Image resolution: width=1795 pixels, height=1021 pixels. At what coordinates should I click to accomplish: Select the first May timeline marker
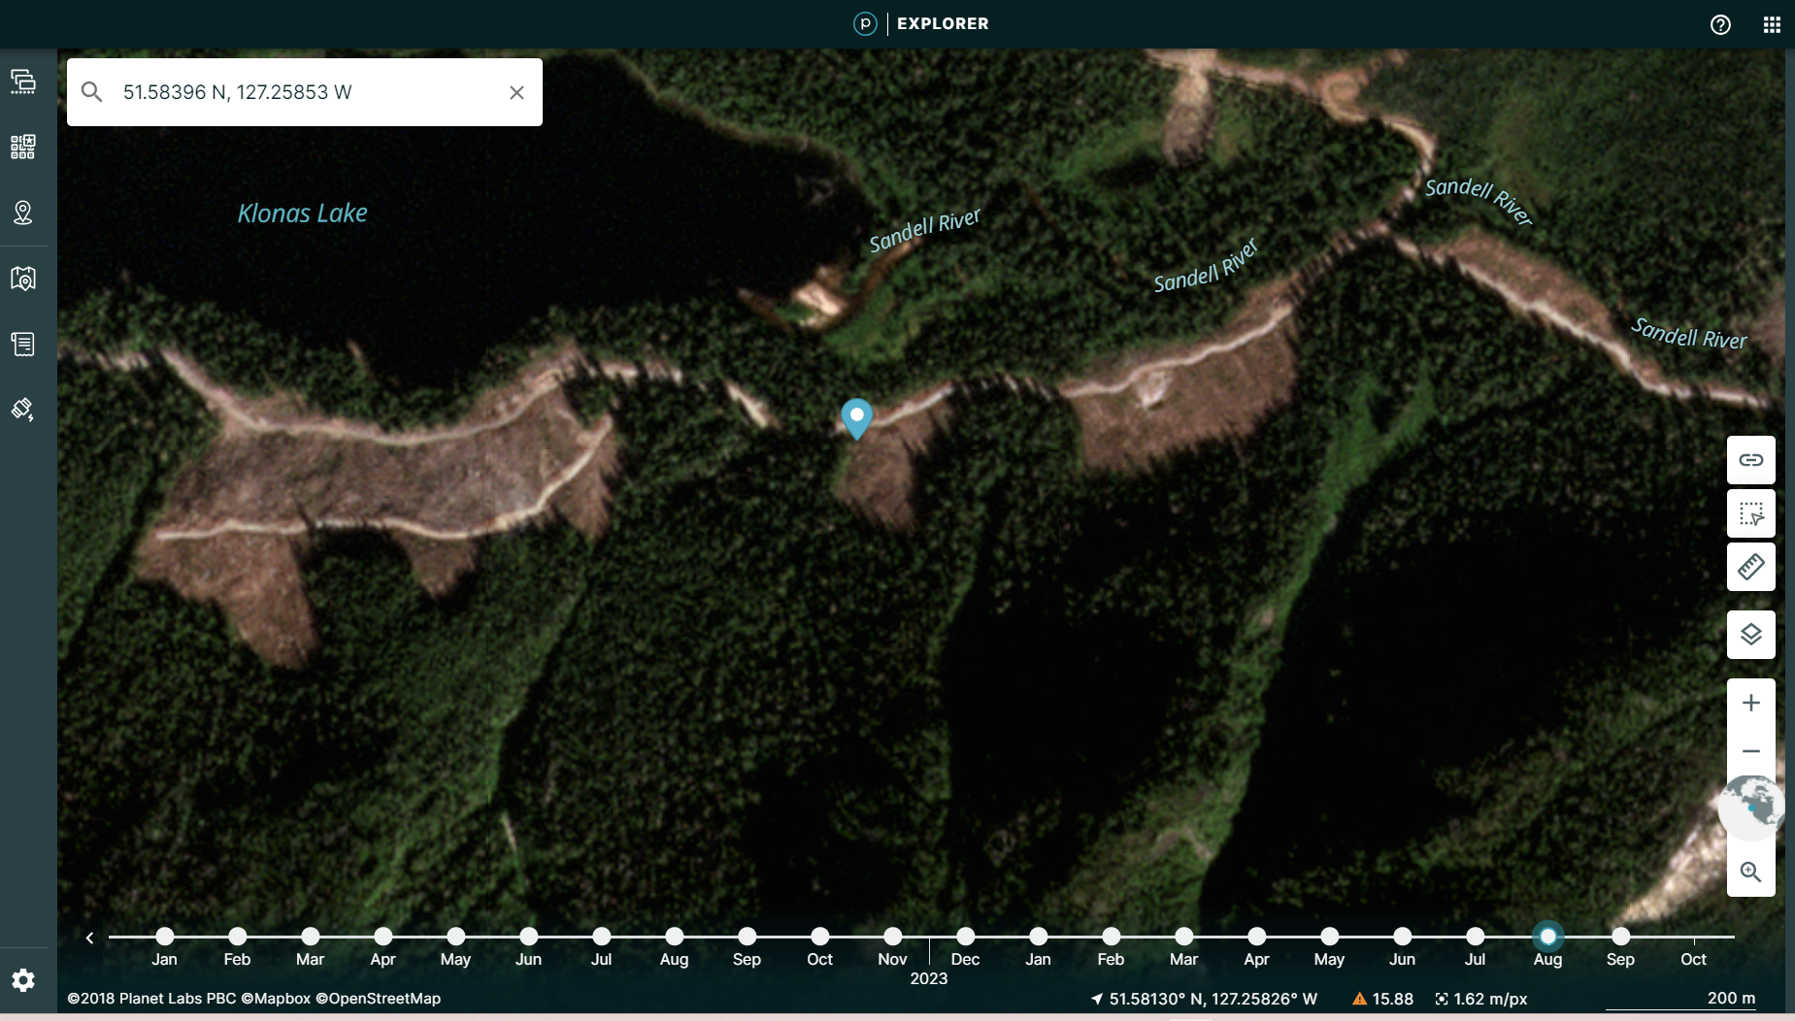pyautogui.click(x=456, y=937)
